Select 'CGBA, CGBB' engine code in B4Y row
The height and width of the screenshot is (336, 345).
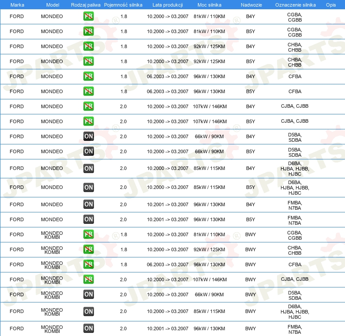[x=295, y=17]
